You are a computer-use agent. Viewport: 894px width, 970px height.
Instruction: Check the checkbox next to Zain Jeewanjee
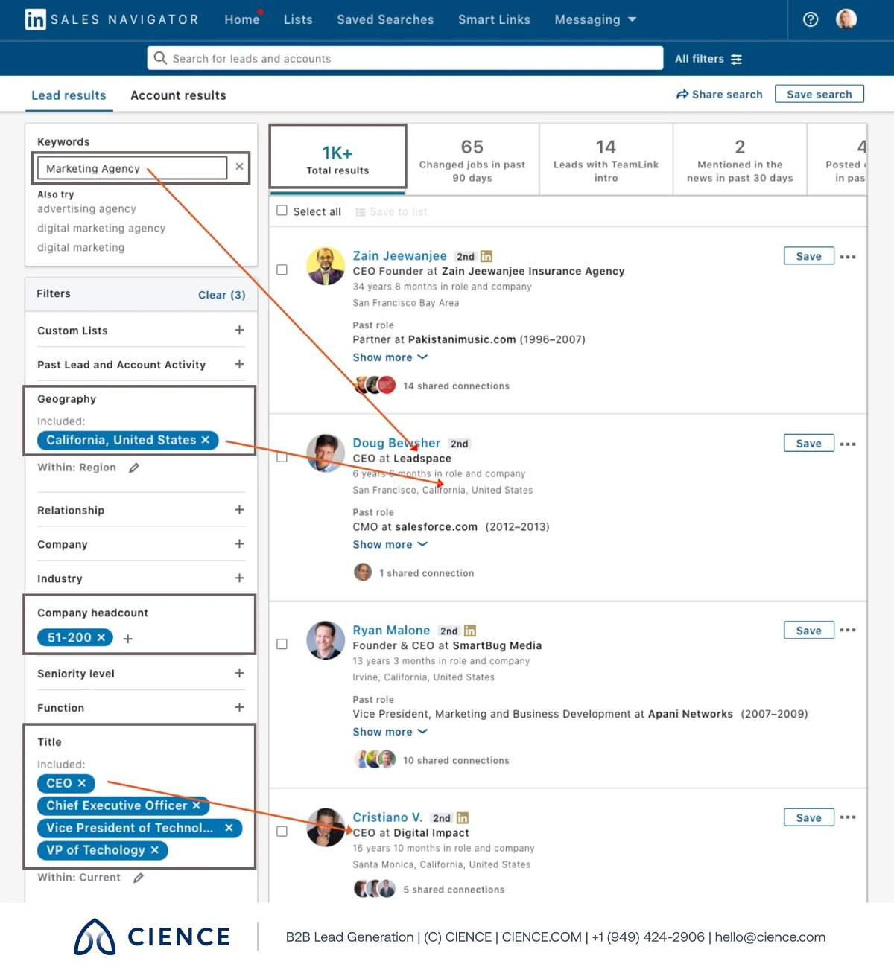[282, 269]
